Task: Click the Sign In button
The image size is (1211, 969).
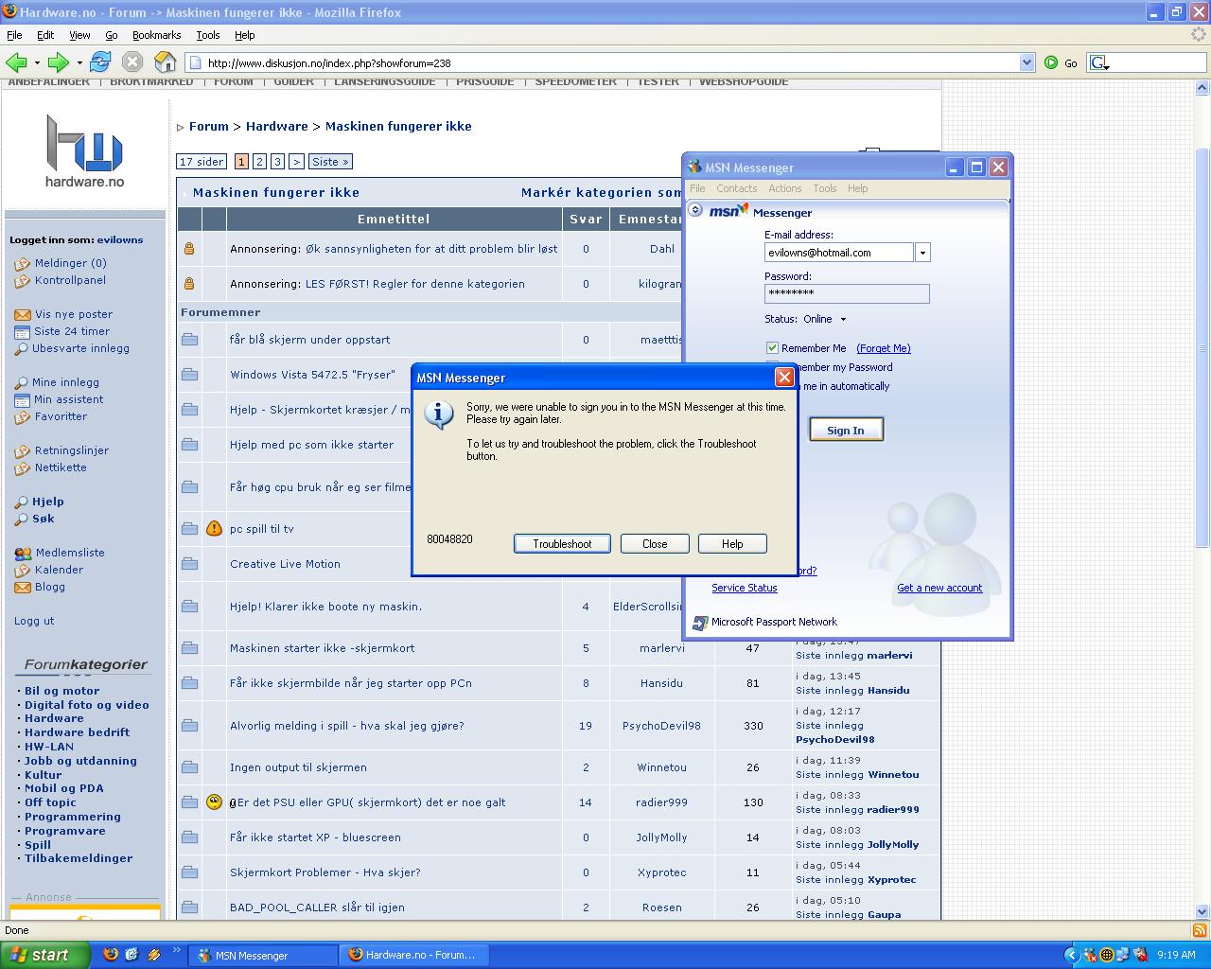Action: tap(846, 430)
